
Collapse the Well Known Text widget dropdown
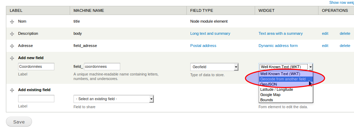tap(286, 67)
